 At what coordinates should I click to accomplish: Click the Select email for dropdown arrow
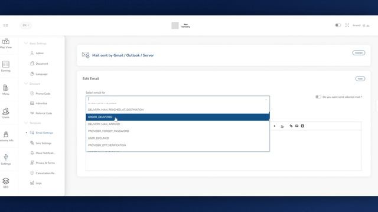pos(266,99)
